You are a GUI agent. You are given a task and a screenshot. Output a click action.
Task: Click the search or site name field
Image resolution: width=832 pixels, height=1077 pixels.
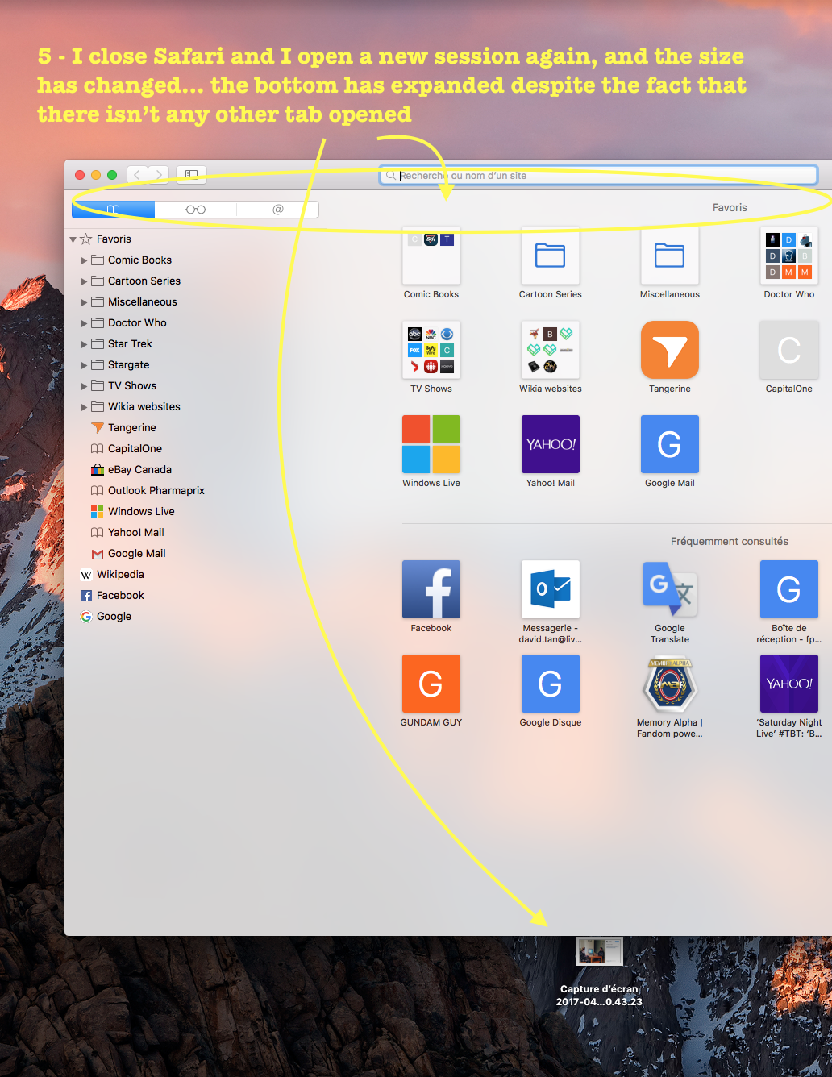(598, 175)
